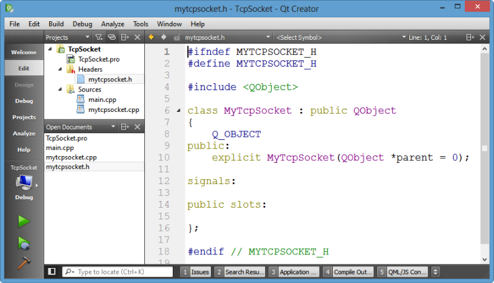494x283 pixels.
Task: Switch to Welcome mode
Action: (24, 52)
